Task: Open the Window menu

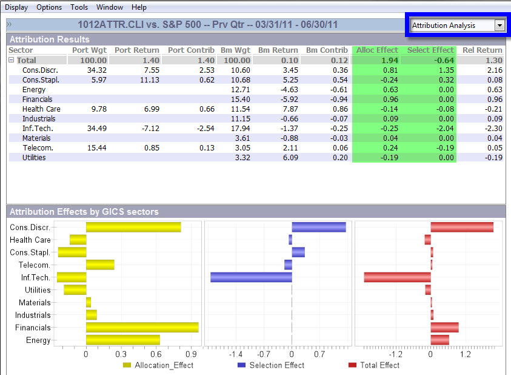Action: coord(109,7)
